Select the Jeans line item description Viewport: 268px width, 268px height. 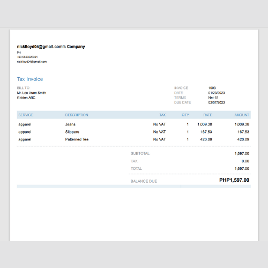click(x=70, y=124)
